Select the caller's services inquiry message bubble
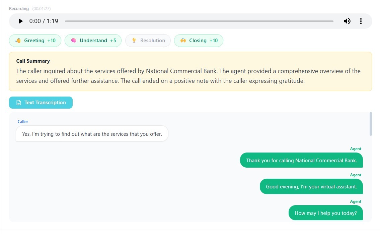Image resolution: width=380 pixels, height=234 pixels. coord(92,134)
